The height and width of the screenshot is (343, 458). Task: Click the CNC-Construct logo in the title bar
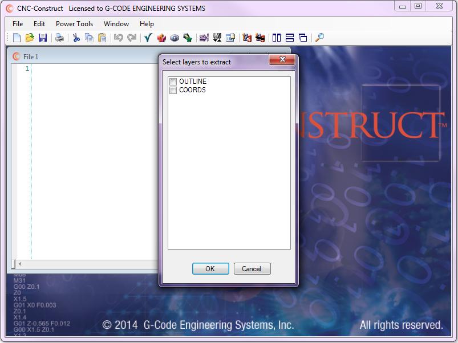(10, 8)
